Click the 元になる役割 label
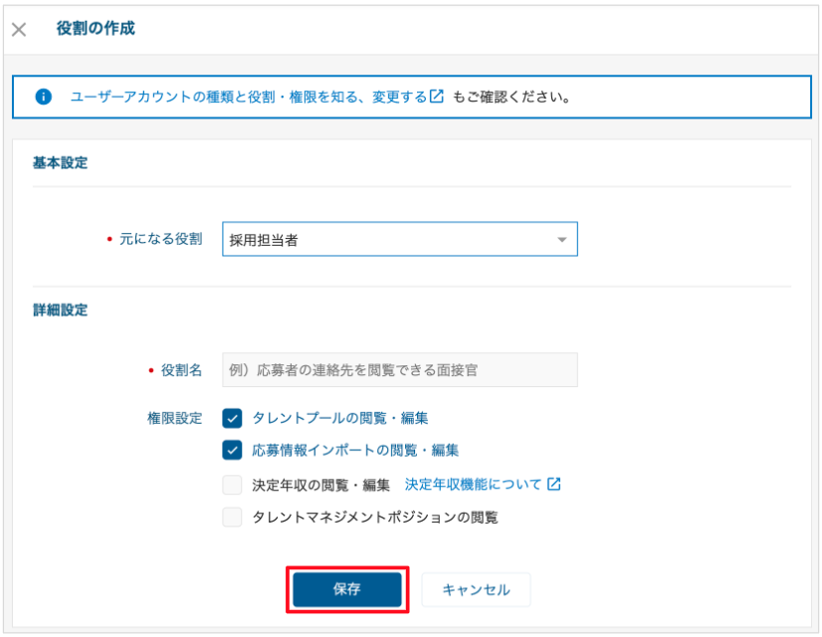 [x=160, y=239]
